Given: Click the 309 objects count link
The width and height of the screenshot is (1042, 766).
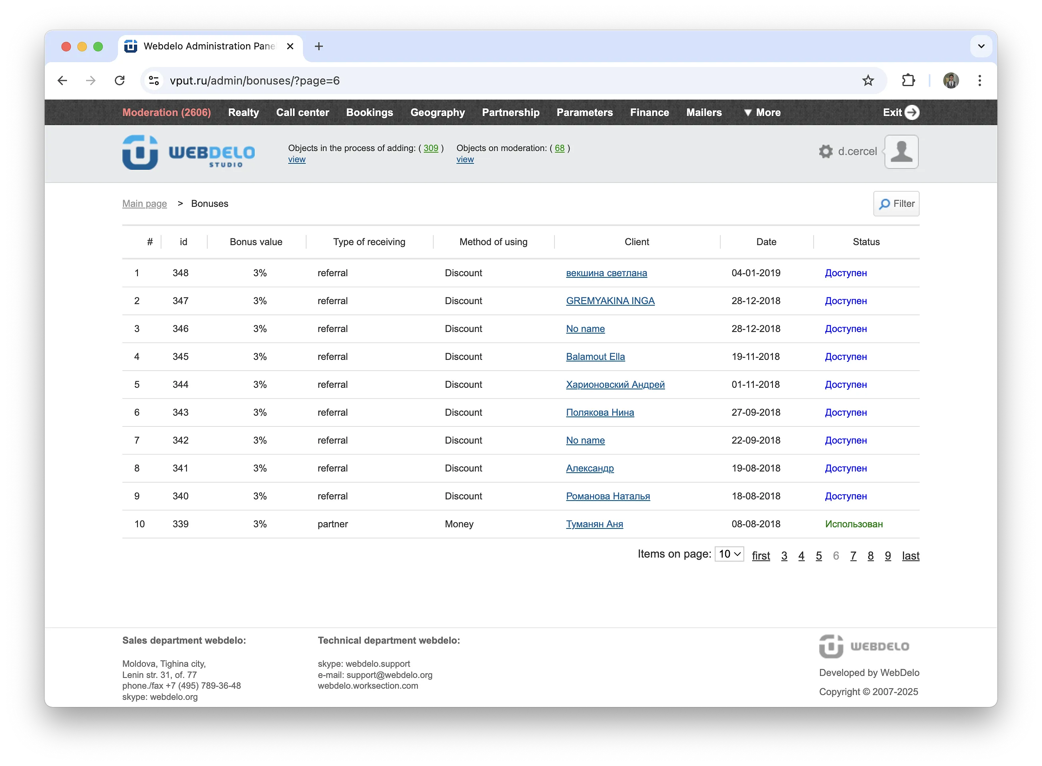Looking at the screenshot, I should [x=431, y=148].
